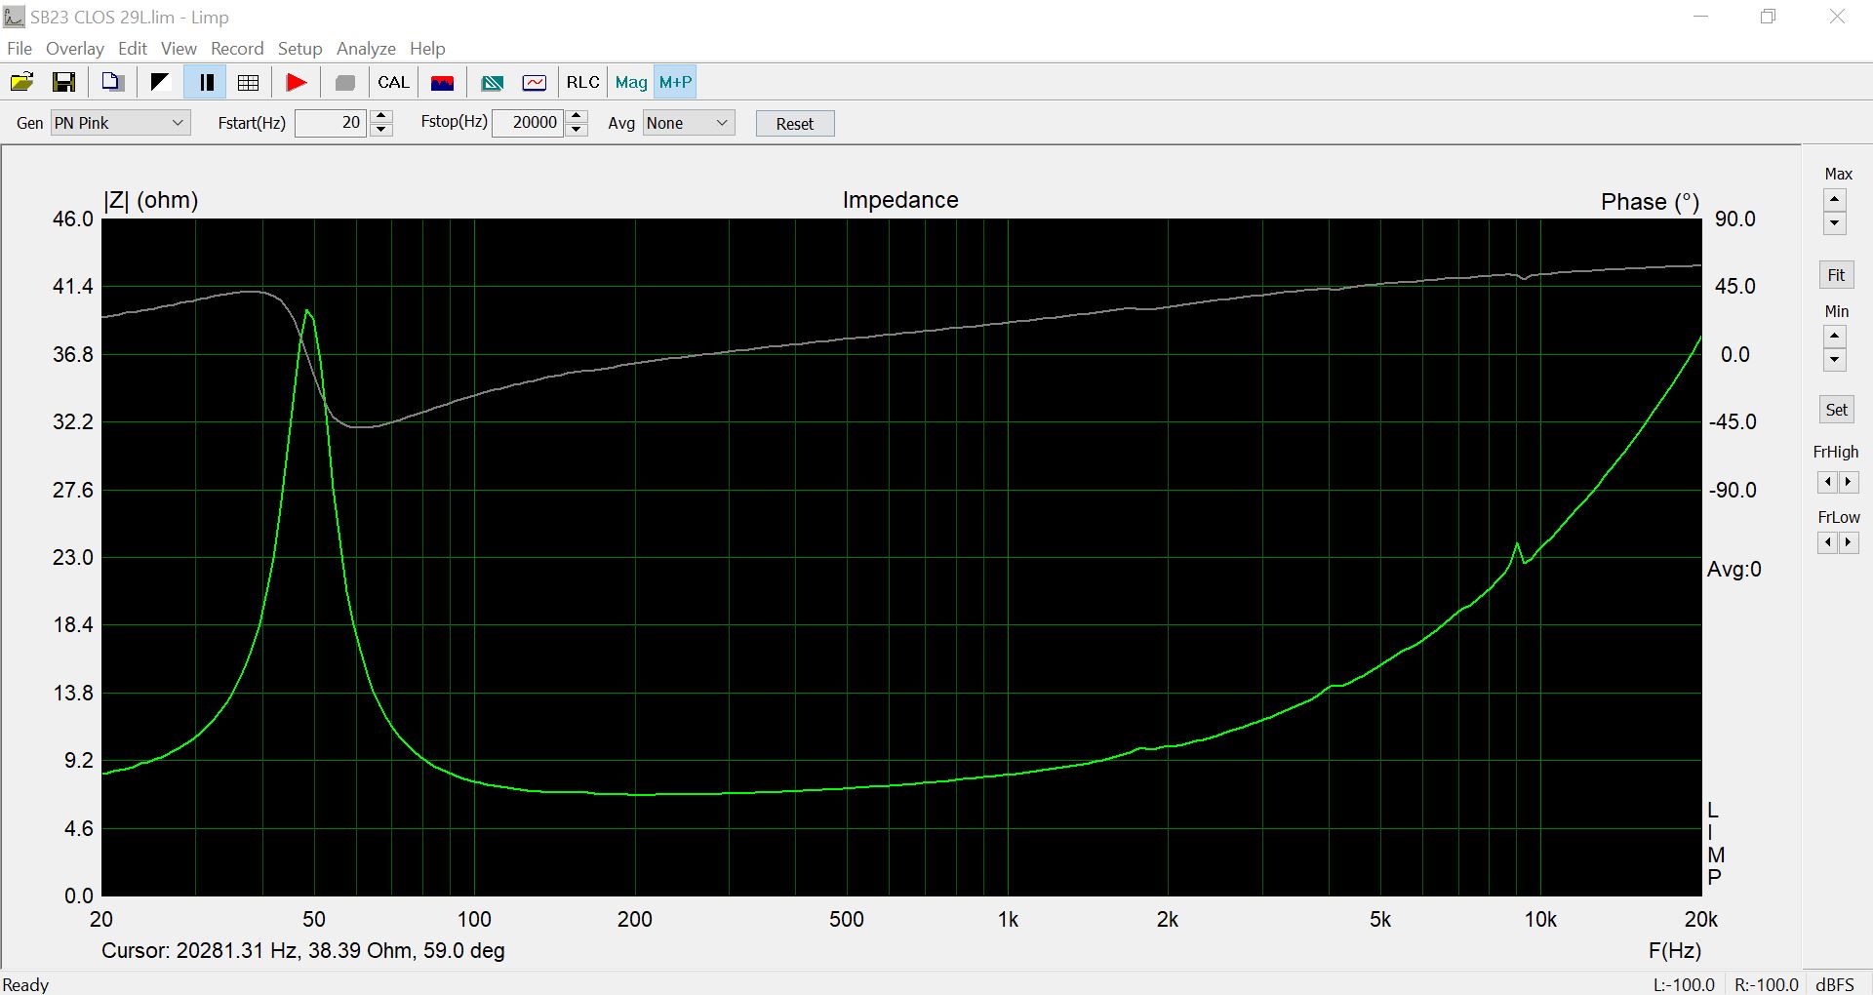Toggle black/white graph background colors

(159, 82)
